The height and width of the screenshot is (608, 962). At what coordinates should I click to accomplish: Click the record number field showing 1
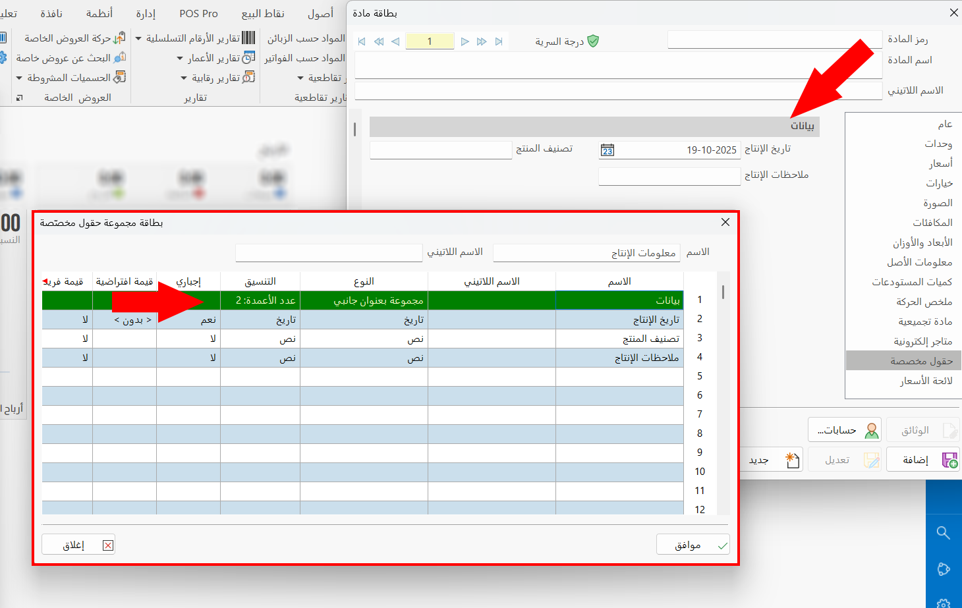pyautogui.click(x=430, y=41)
